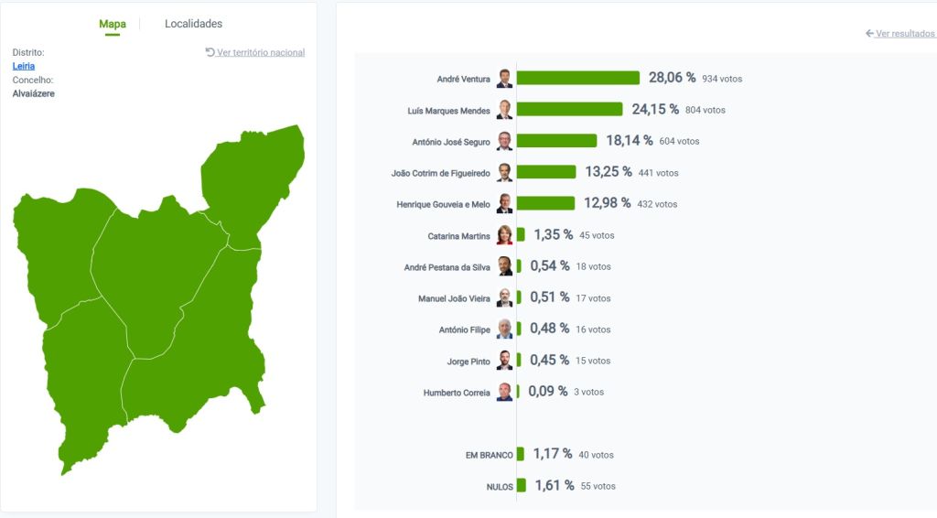
Task: Click António Filipe's candidate photo
Action: 504,329
